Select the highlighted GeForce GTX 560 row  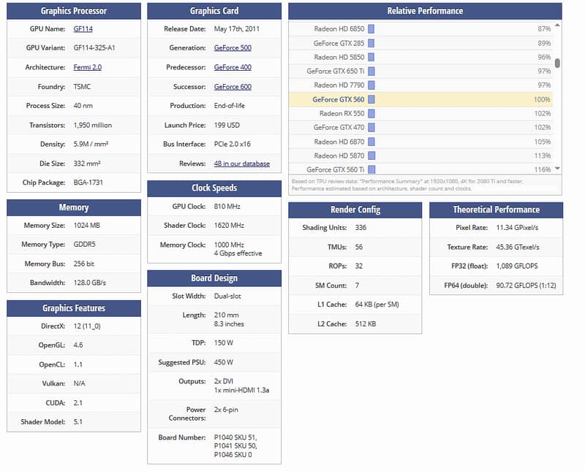421,99
